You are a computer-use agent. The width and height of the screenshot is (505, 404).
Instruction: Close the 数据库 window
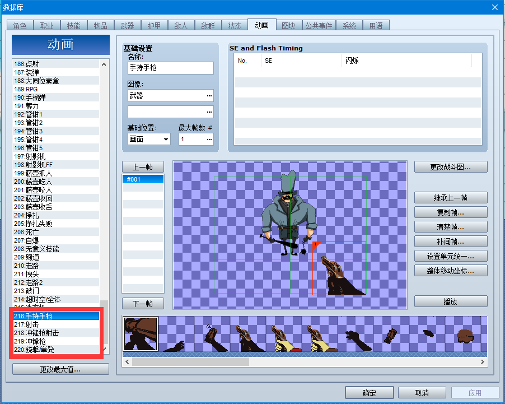[x=495, y=7]
